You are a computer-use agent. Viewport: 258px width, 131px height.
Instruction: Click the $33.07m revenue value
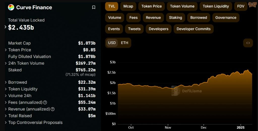(87, 109)
